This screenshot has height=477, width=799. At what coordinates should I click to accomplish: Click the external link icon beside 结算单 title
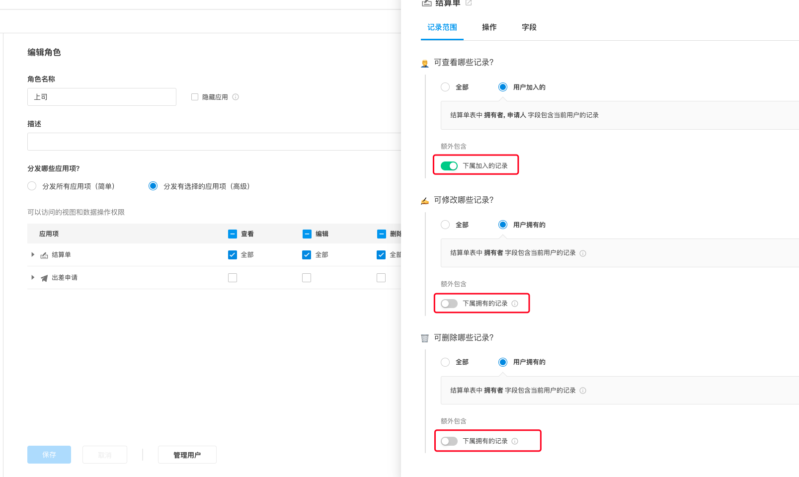(x=468, y=3)
